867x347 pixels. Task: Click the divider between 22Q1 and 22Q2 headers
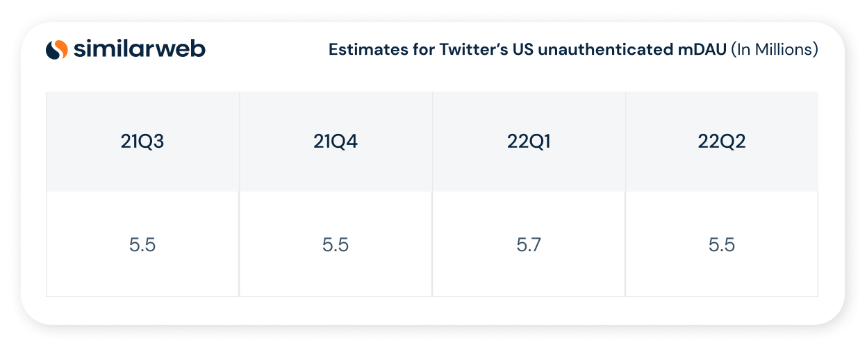[625, 142]
